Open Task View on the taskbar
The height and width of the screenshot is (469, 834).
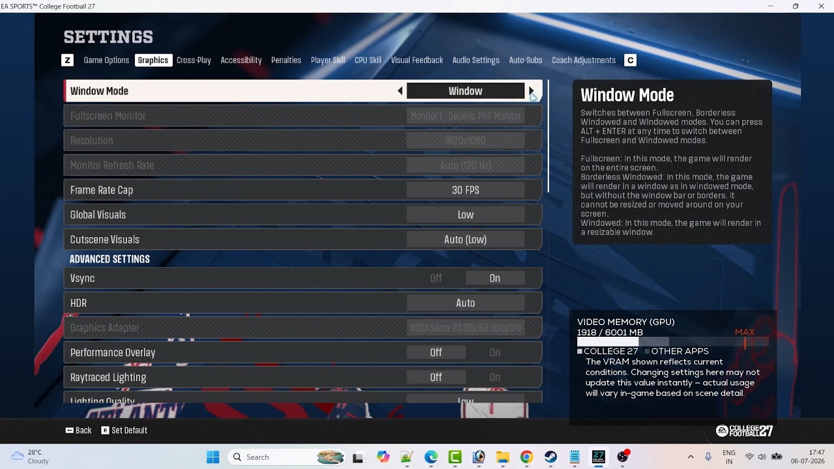point(358,457)
